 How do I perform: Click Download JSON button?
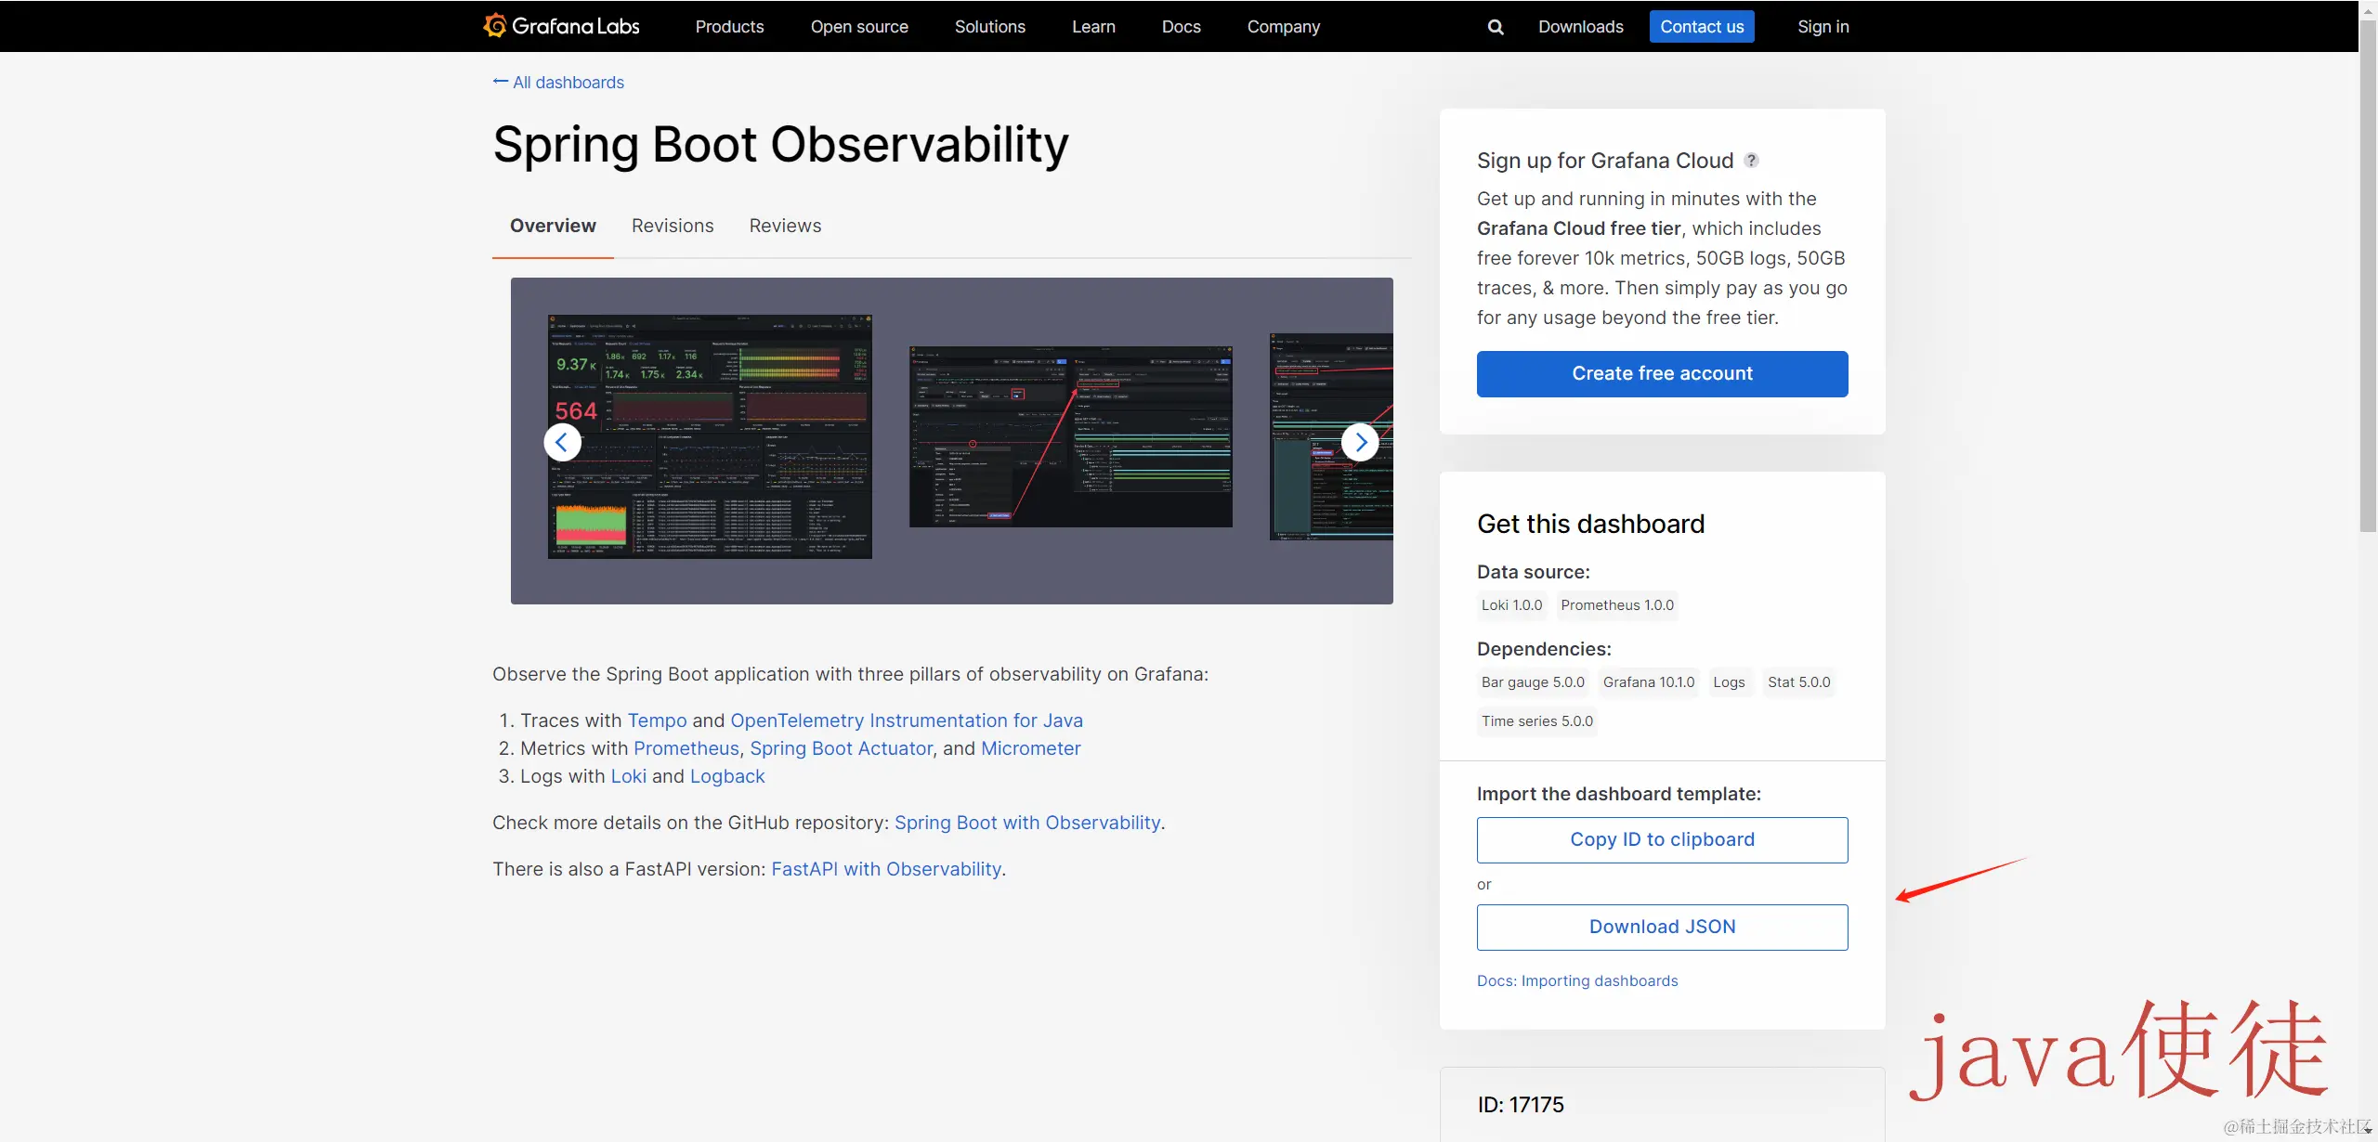(1662, 928)
